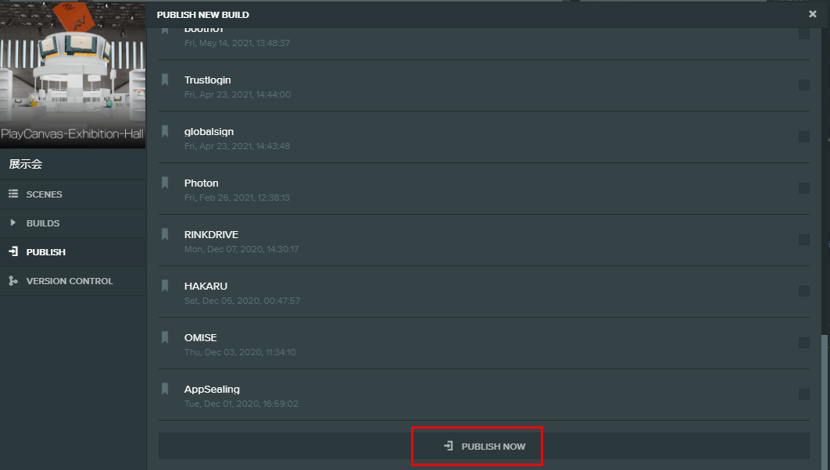Select the PUBLISH sidebar item
The height and width of the screenshot is (470, 830).
point(73,252)
